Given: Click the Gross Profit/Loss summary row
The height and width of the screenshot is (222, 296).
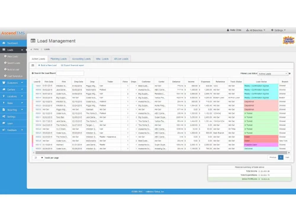Looking at the screenshot, I should (250, 179).
